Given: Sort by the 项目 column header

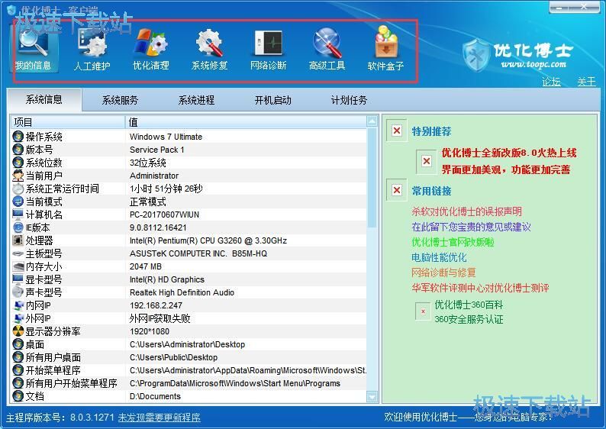Looking at the screenshot, I should coord(68,122).
